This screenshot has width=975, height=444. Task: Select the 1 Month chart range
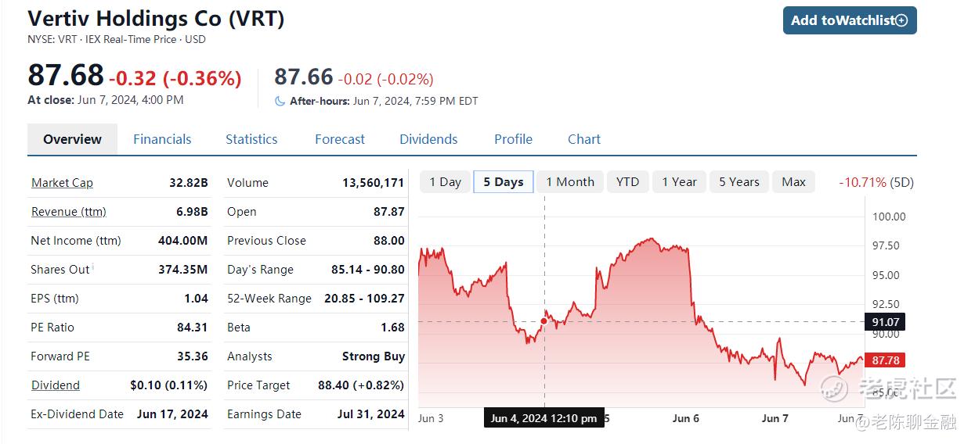click(x=570, y=182)
